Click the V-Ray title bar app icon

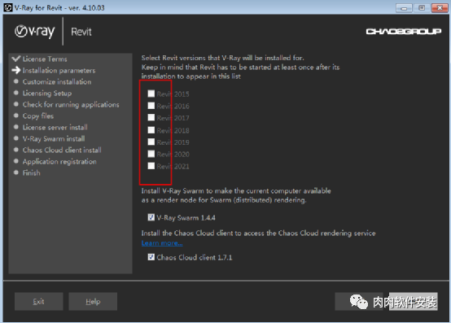click(8, 8)
